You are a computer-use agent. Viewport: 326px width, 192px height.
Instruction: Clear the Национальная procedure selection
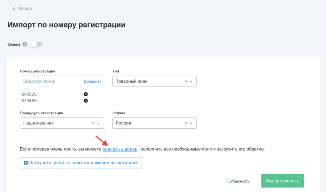[x=93, y=123]
